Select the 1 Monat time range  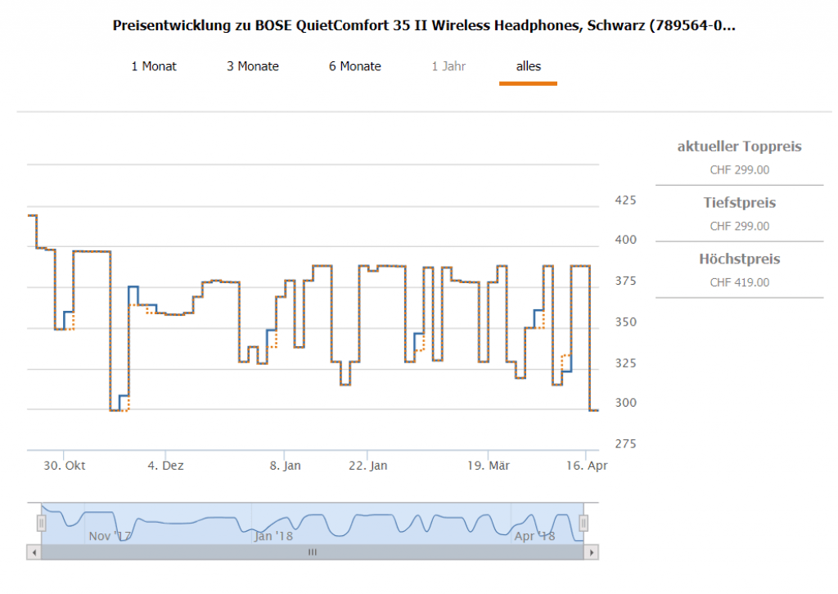click(154, 66)
